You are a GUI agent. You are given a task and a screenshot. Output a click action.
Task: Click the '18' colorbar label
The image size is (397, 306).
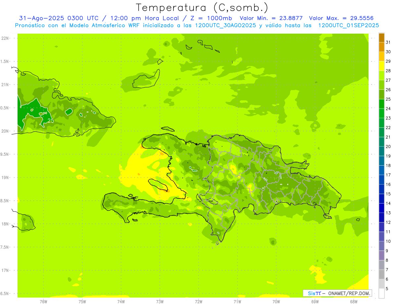point(388,165)
